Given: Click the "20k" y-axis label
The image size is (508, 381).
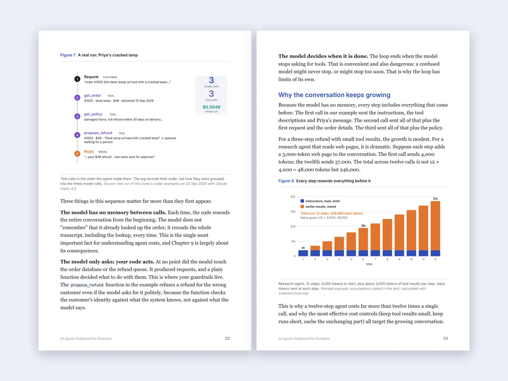Looking at the screenshot, I should (293, 226).
